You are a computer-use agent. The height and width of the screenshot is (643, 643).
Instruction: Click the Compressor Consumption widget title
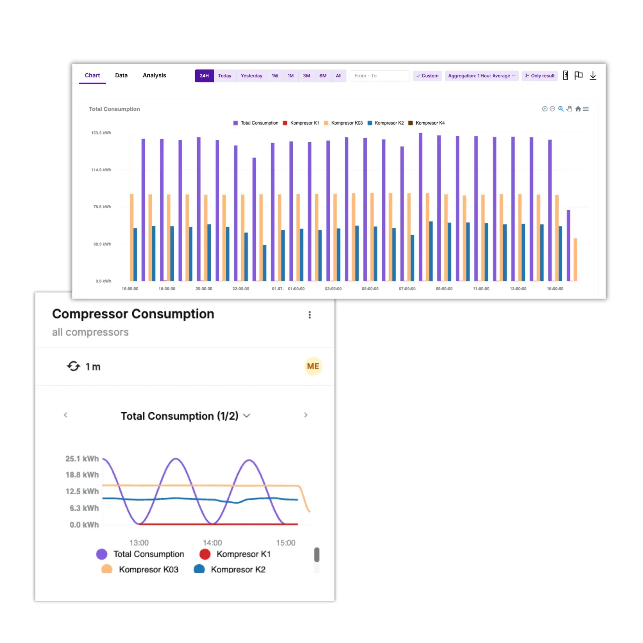click(x=133, y=314)
